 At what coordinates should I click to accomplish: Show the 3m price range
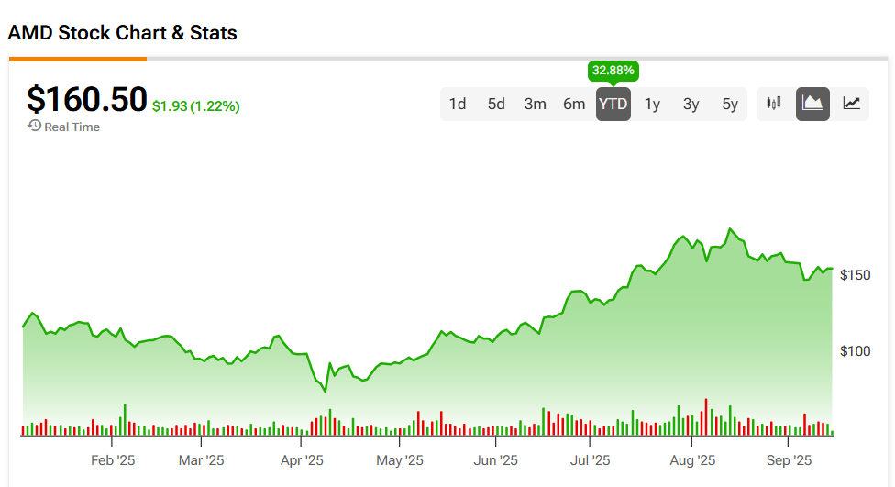(536, 104)
